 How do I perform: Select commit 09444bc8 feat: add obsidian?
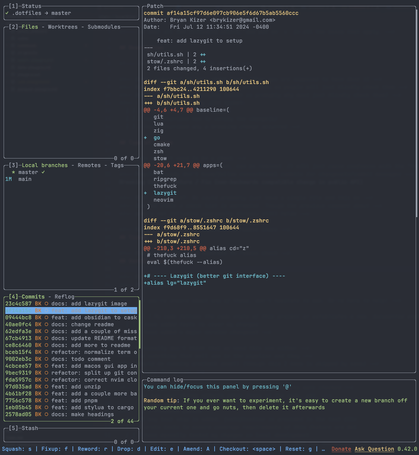click(71, 318)
